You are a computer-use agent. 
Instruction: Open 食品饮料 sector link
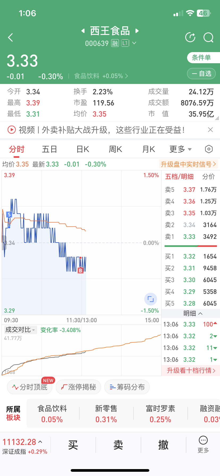(x=101, y=76)
